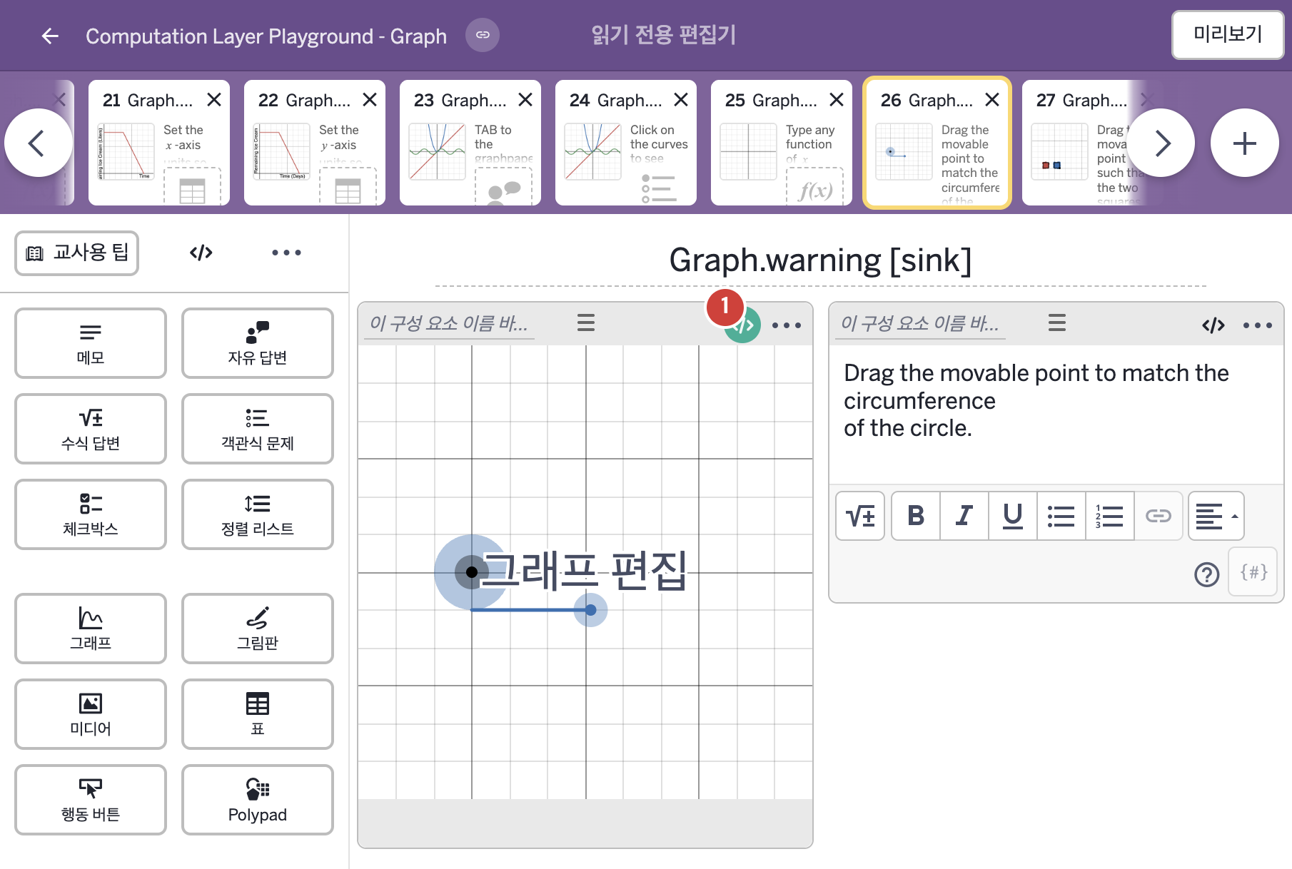The width and height of the screenshot is (1292, 869).
Task: Add 행동 버튼 action button component
Action: pos(91,800)
